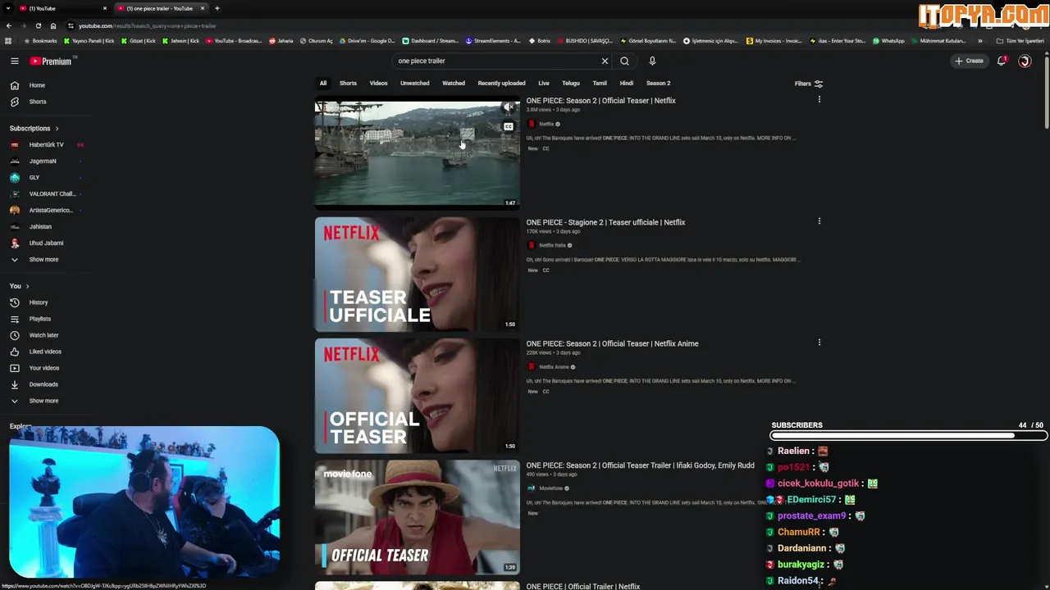Clear the search box with the X
Viewport: 1050px width, 590px height.
(x=605, y=61)
